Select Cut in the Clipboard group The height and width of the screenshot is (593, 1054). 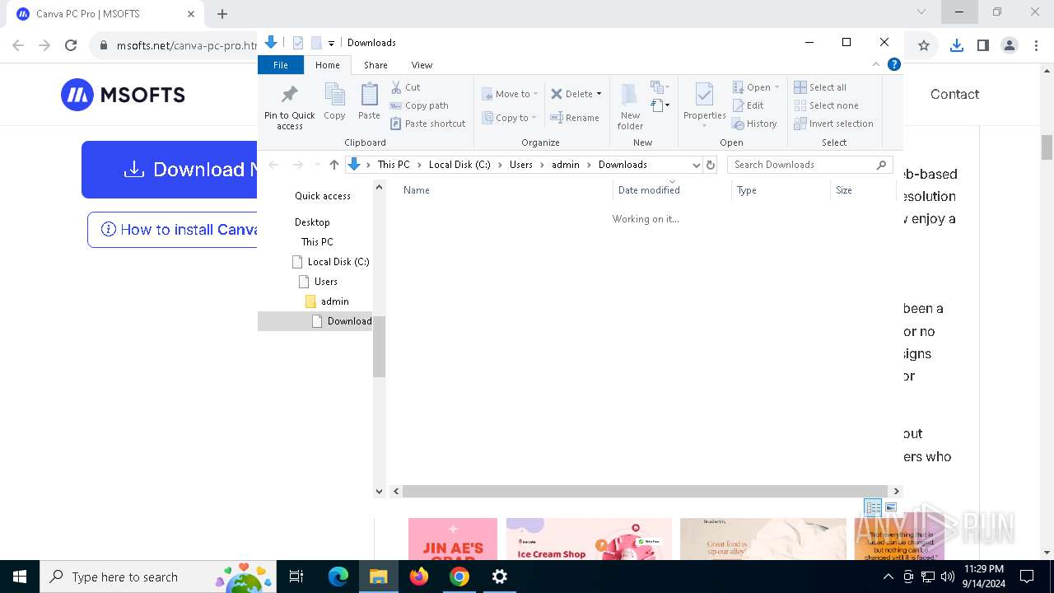click(x=405, y=87)
